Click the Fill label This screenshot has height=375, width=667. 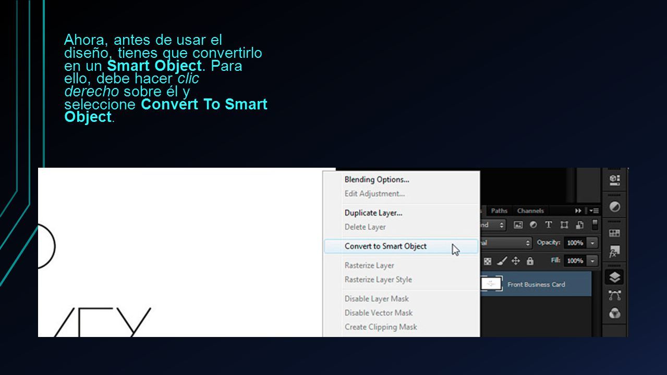(x=556, y=260)
